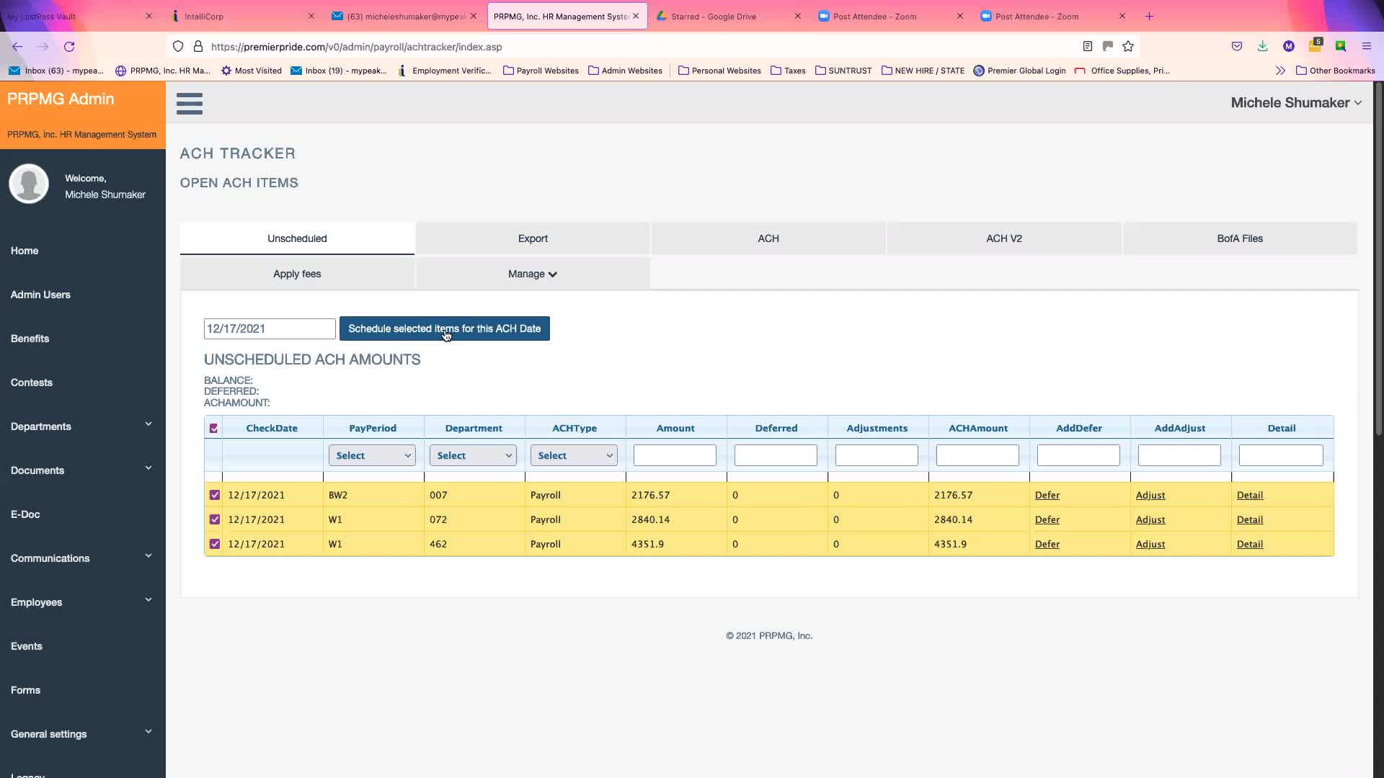Switch to the Export tab
The height and width of the screenshot is (778, 1384).
(x=533, y=238)
